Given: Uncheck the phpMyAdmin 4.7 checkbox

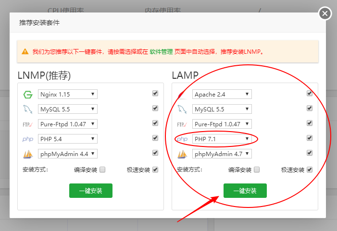Looking at the screenshot, I should (x=310, y=153).
